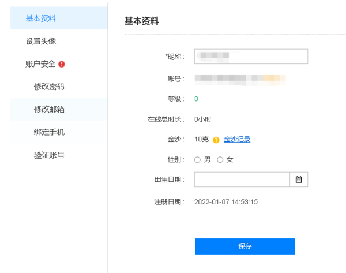Open the calendar picker icon for 出生日期

pos(299,179)
